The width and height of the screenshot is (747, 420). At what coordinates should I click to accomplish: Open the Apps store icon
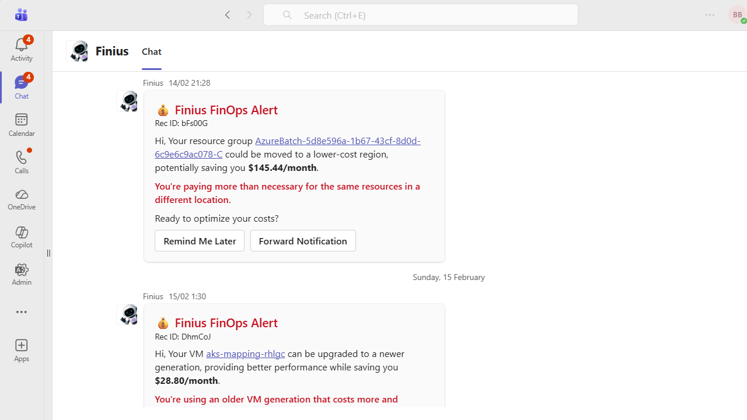pos(22,351)
